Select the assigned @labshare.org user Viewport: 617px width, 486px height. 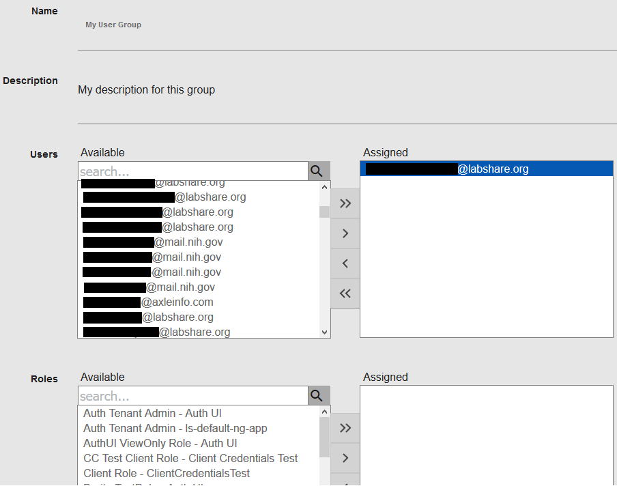[x=487, y=169]
